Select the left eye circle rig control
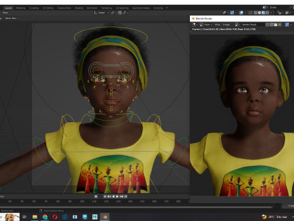 (97, 71)
